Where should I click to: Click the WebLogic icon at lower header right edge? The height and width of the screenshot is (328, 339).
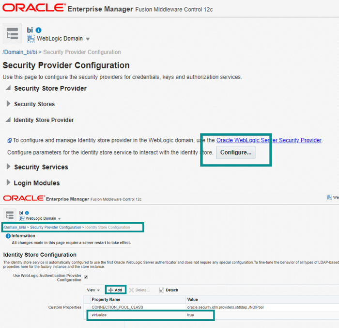tap(329, 197)
